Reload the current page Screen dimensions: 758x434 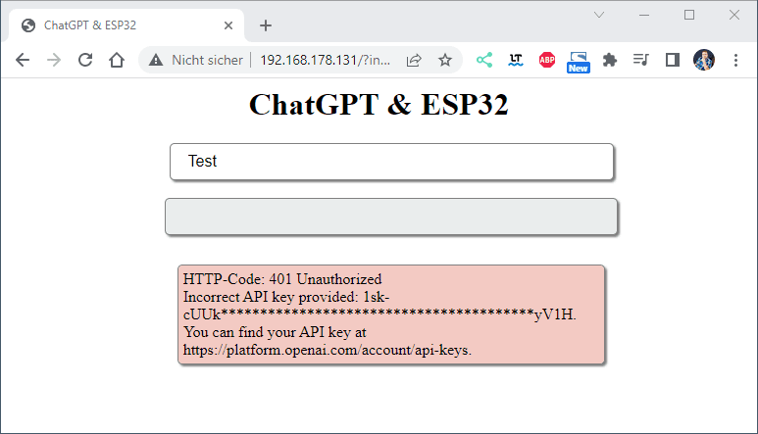pyautogui.click(x=85, y=60)
